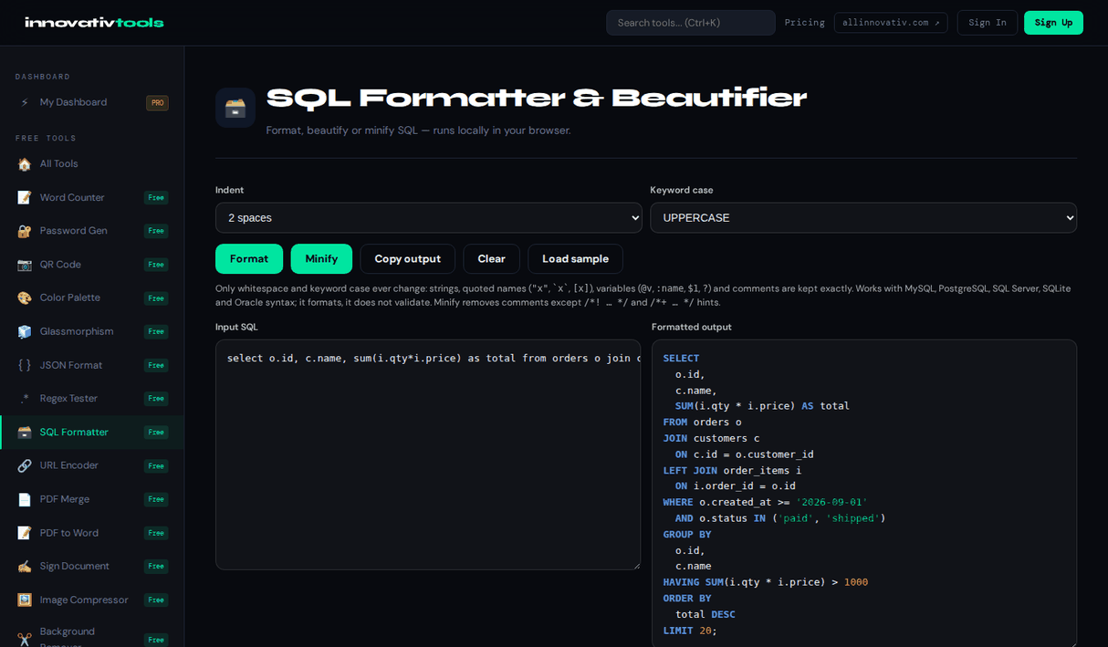Click the Image Compressor picture icon

click(25, 600)
